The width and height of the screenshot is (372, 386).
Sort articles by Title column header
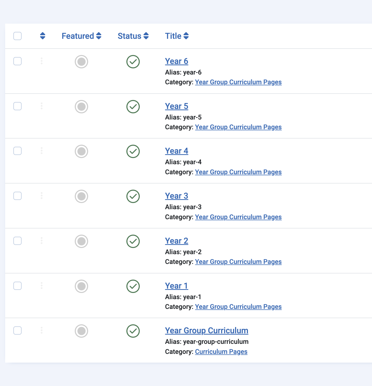pos(177,36)
